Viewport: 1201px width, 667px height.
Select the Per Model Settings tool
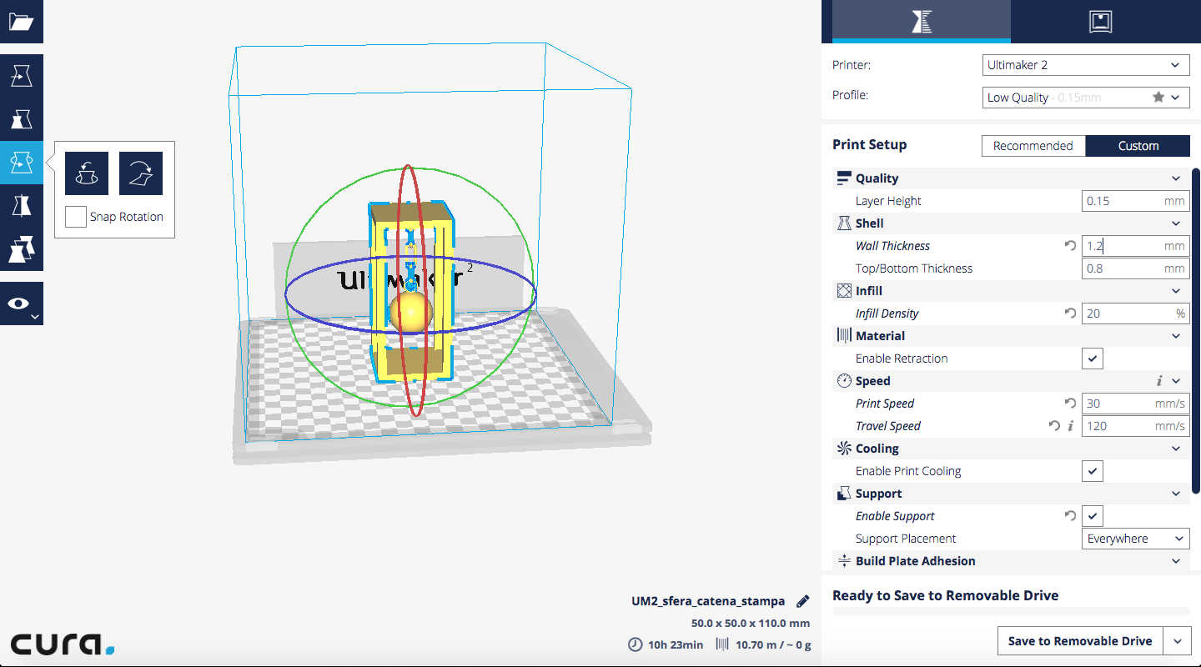tap(21, 249)
